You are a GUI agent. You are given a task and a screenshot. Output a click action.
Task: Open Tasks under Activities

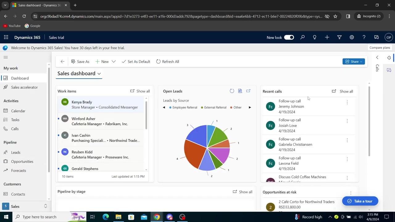coord(24,120)
